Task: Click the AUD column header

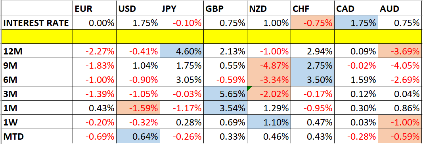Action: tap(400, 9)
